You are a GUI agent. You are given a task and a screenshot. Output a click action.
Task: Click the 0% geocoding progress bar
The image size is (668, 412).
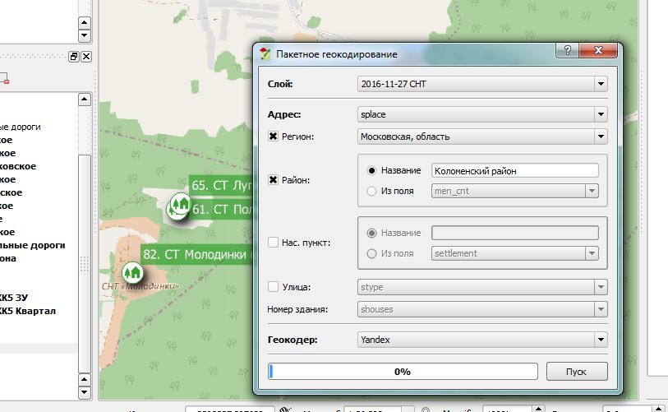click(403, 372)
